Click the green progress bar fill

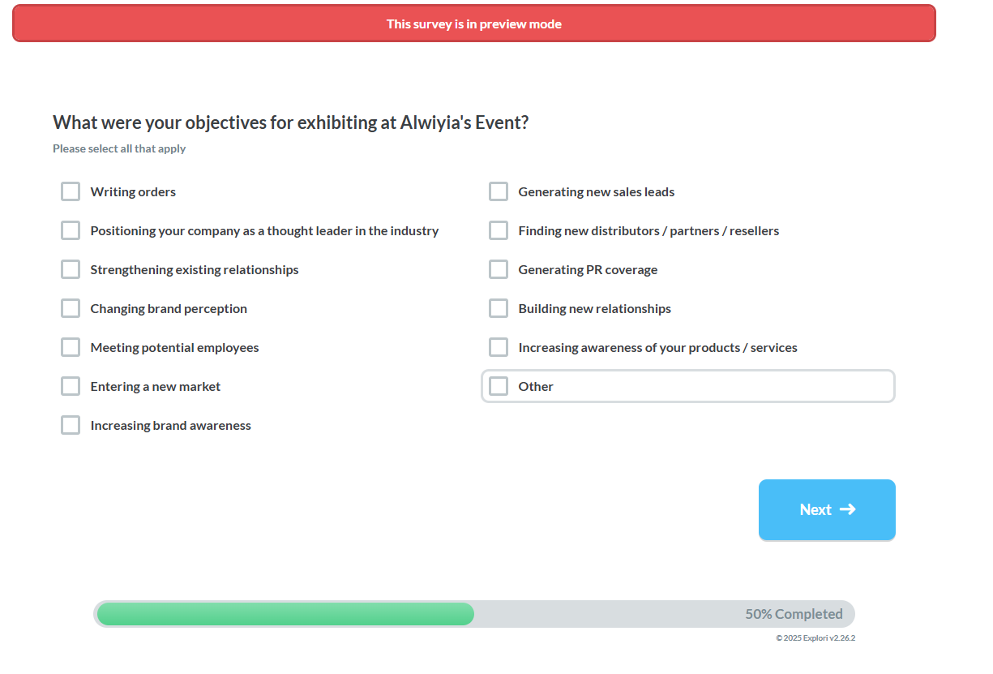tap(285, 614)
